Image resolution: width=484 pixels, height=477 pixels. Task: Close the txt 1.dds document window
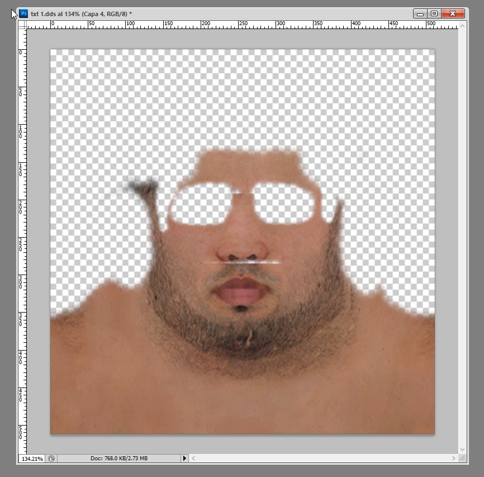453,13
